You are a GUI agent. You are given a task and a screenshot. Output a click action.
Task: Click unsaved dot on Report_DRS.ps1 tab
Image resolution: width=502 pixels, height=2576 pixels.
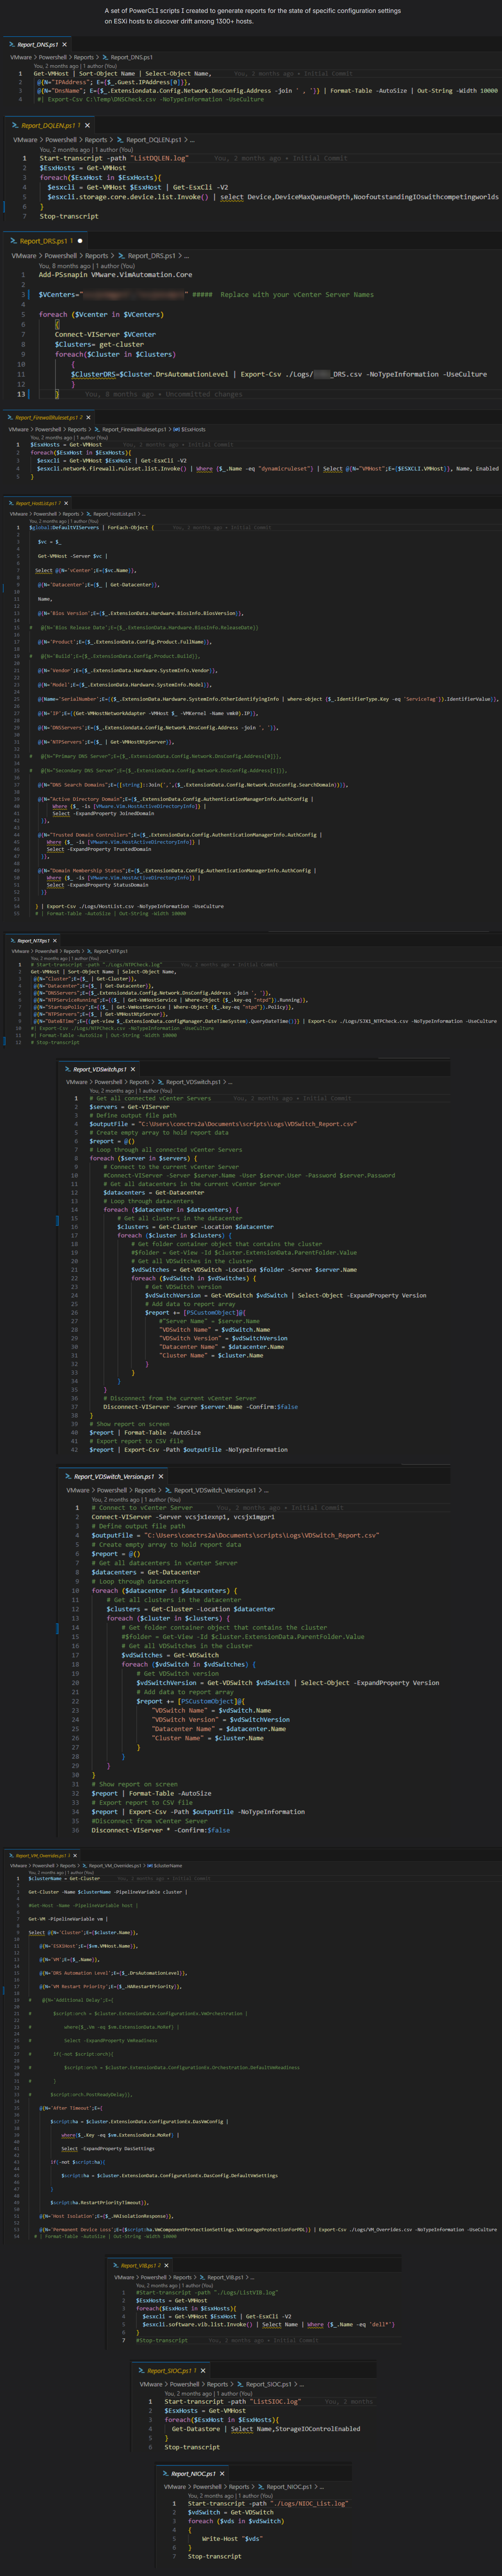coord(80,241)
